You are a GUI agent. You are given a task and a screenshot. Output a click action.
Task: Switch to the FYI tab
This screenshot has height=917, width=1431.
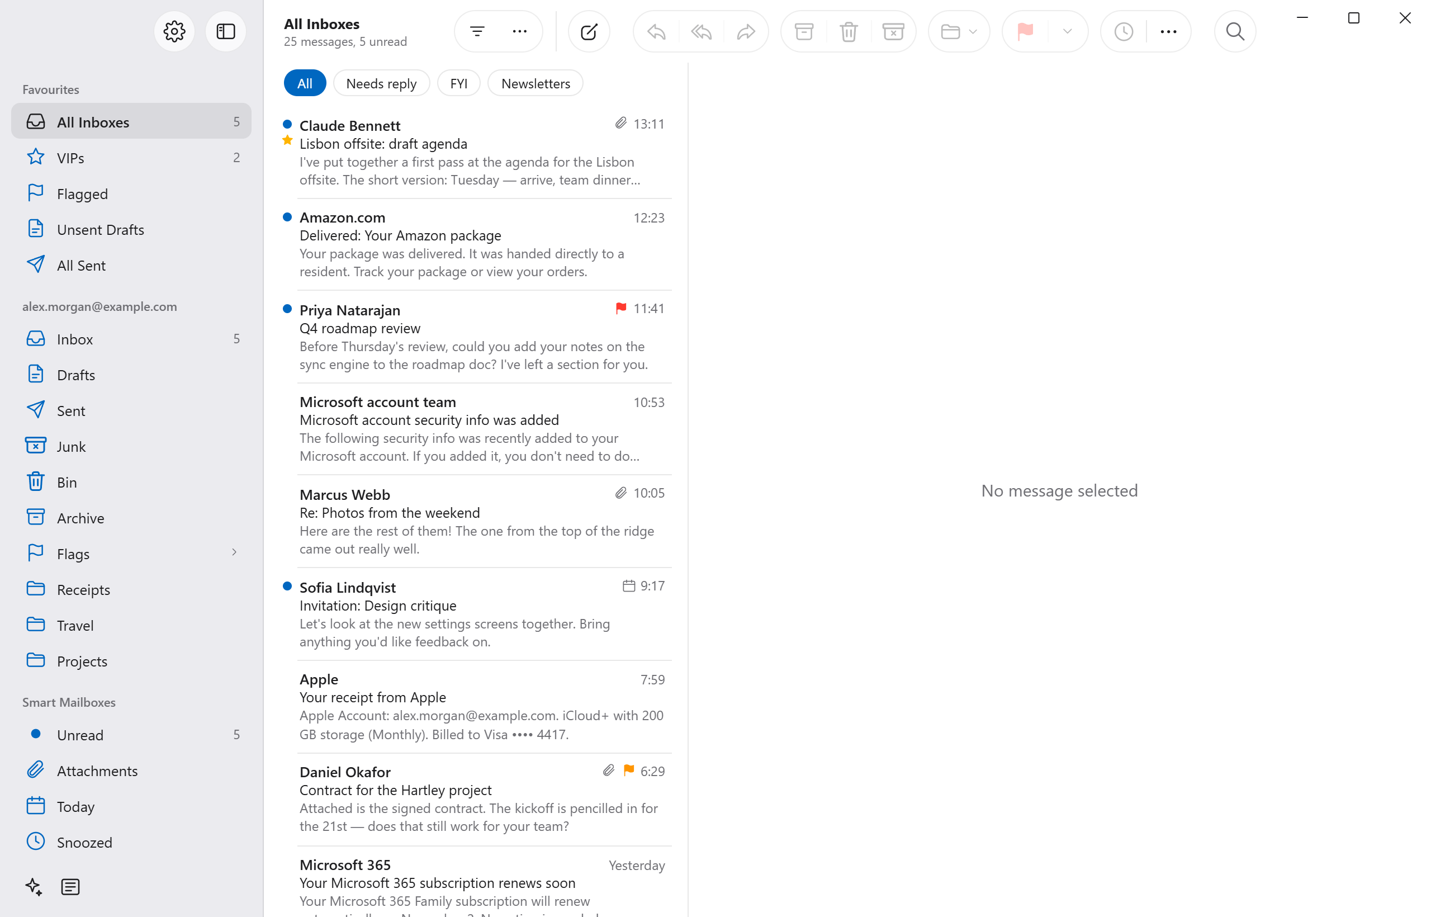click(458, 83)
